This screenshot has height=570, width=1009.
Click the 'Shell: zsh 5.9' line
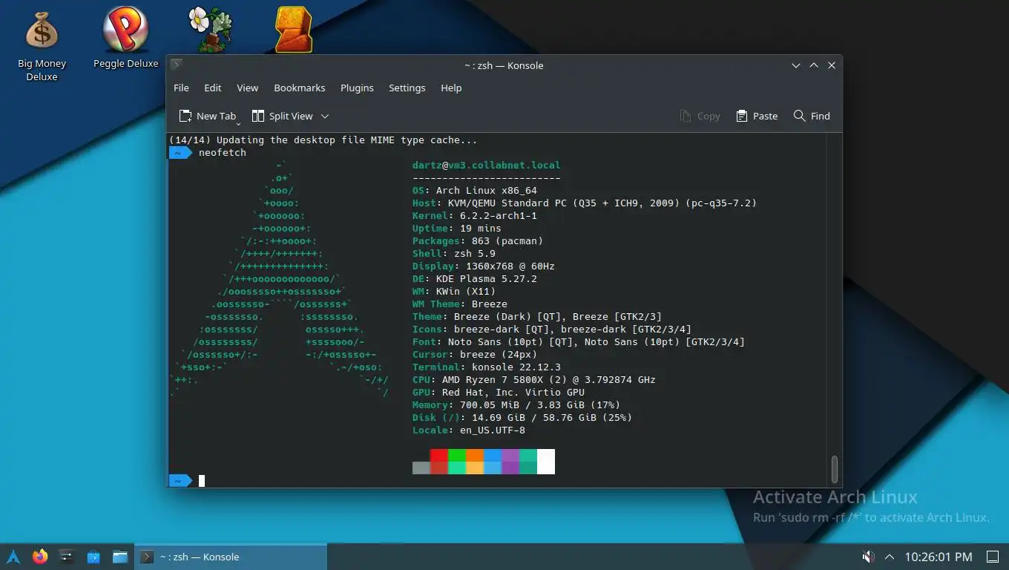click(454, 253)
